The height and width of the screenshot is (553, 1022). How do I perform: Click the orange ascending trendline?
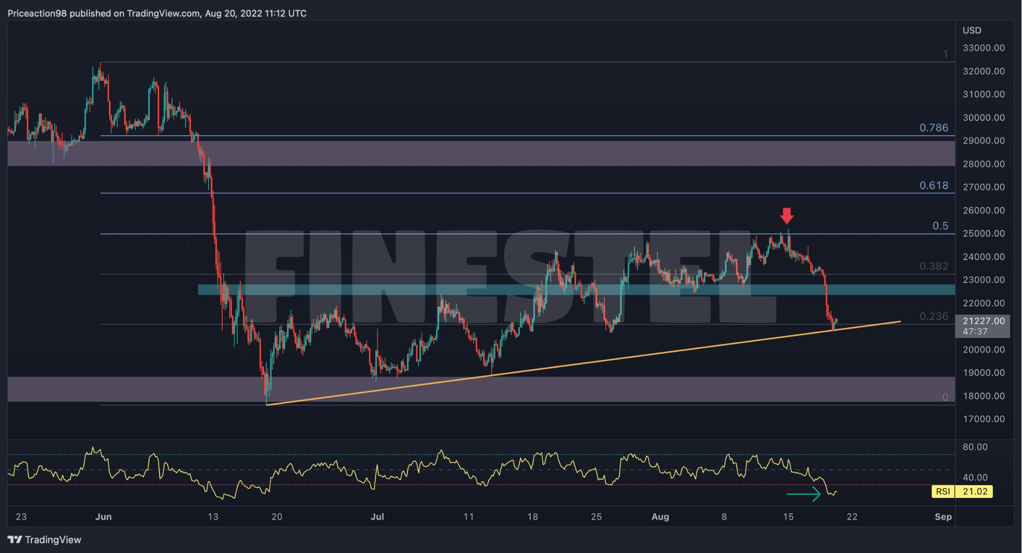point(583,363)
